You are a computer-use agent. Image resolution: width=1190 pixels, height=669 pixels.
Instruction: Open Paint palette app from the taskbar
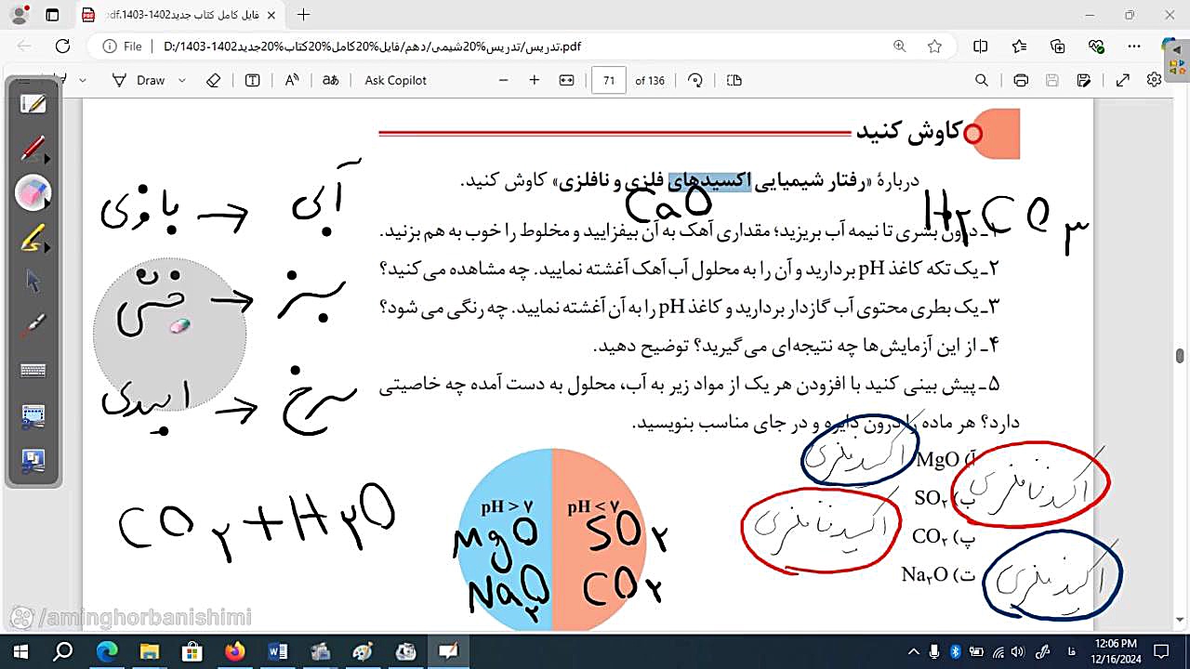tap(363, 651)
